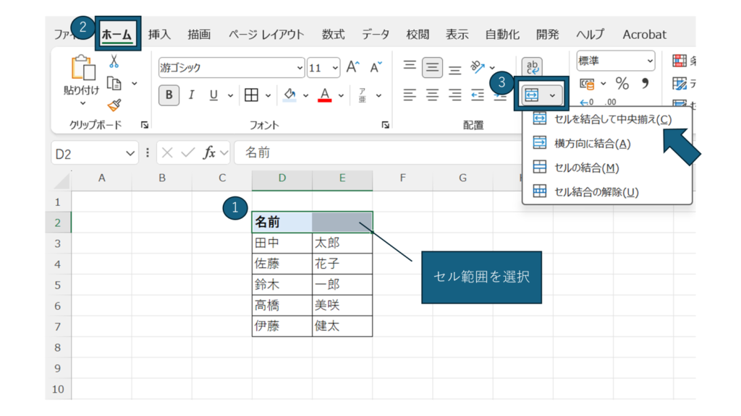Click the Align Left icon
The width and height of the screenshot is (741, 416).
410,95
